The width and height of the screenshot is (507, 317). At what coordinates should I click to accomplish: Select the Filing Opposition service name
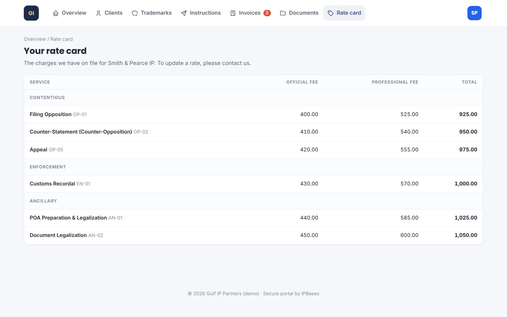click(51, 114)
